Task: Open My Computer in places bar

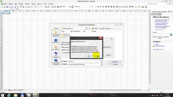Action: pyautogui.click(x=56, y=55)
